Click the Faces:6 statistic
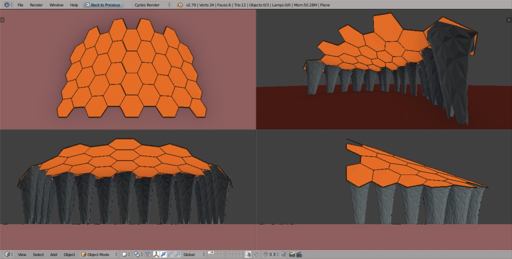This screenshot has height=259, width=512. (x=224, y=5)
